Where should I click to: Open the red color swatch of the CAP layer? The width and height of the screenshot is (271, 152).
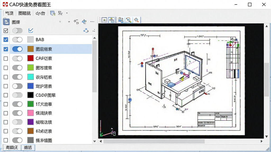pyautogui.click(x=30, y=58)
